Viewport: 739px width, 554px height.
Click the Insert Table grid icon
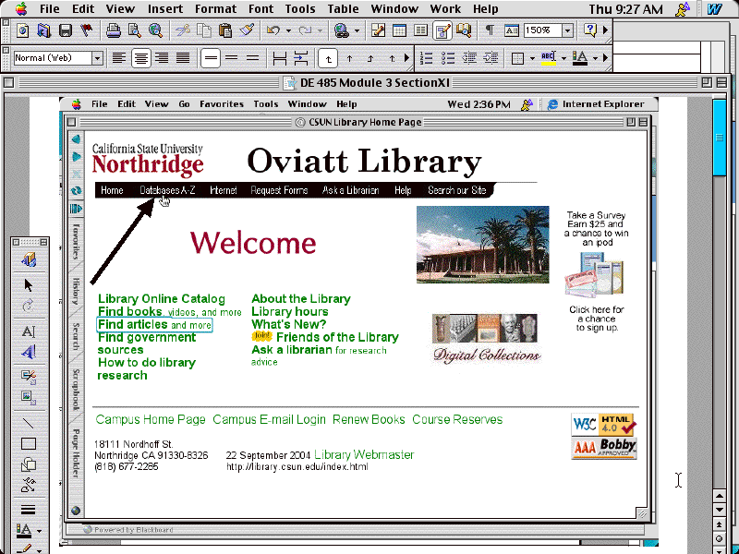(x=399, y=30)
